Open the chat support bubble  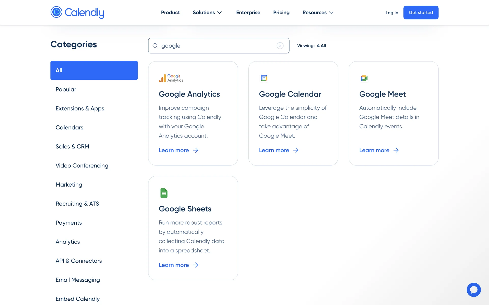(x=473, y=290)
